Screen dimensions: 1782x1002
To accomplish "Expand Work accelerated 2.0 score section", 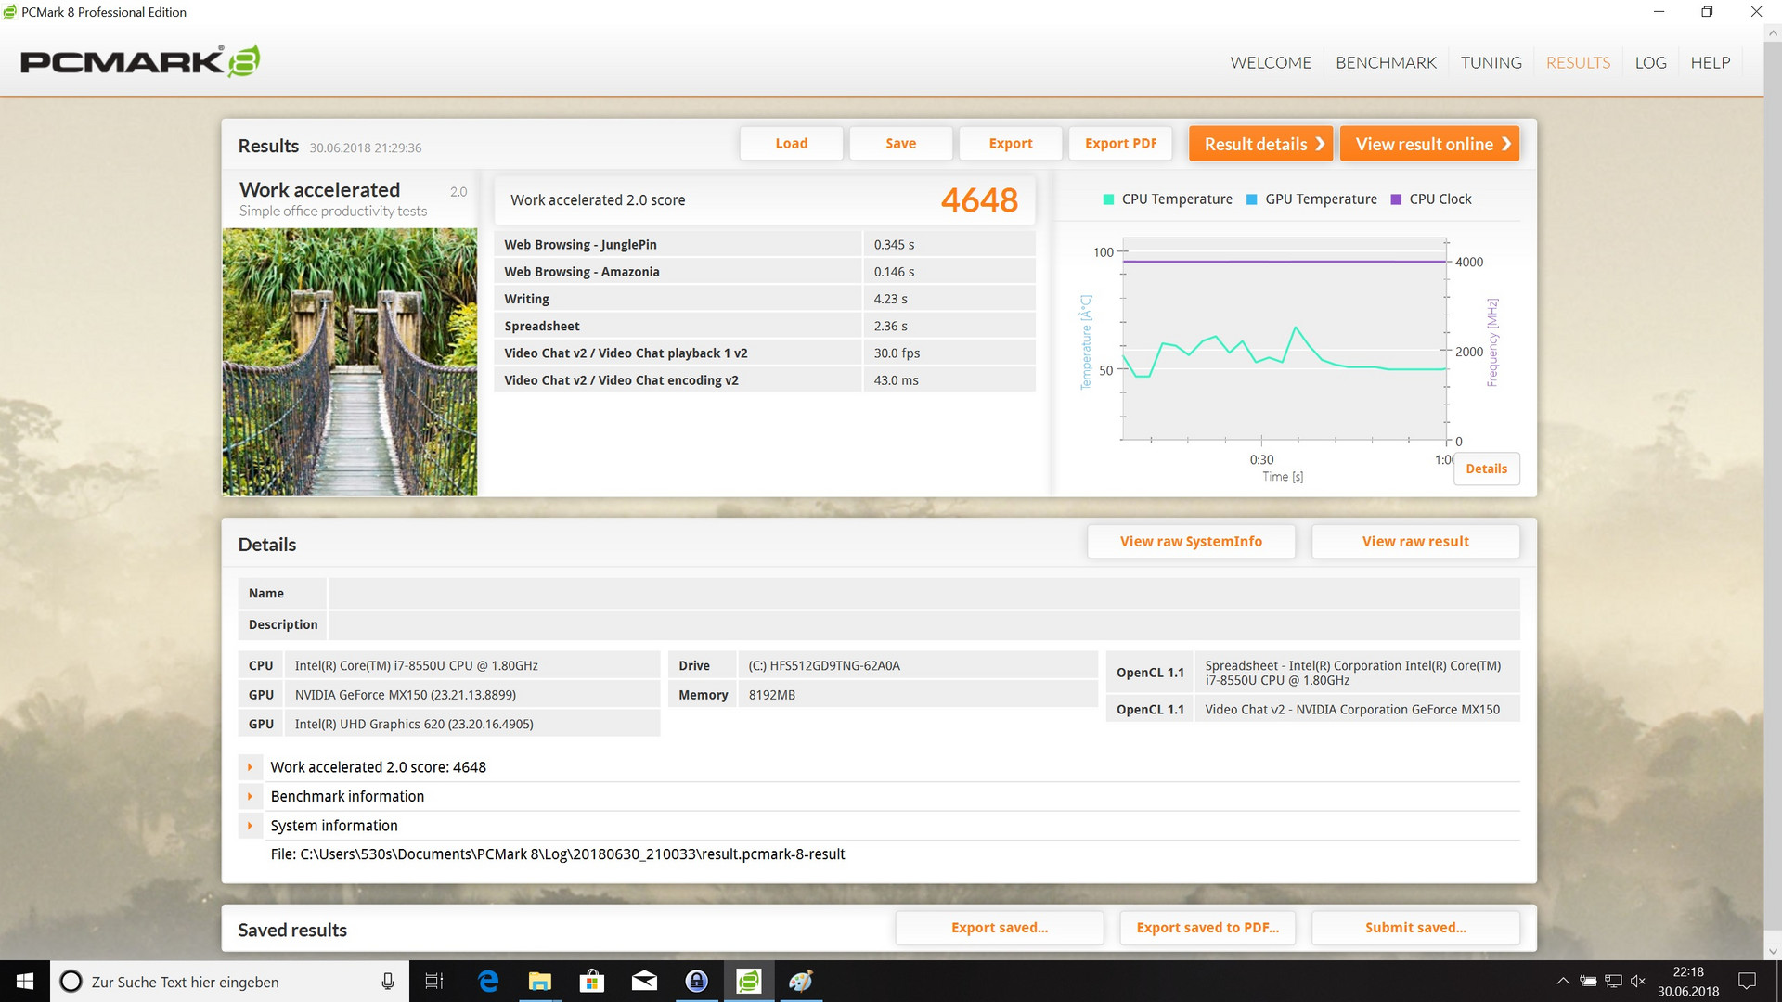I will pos(250,767).
